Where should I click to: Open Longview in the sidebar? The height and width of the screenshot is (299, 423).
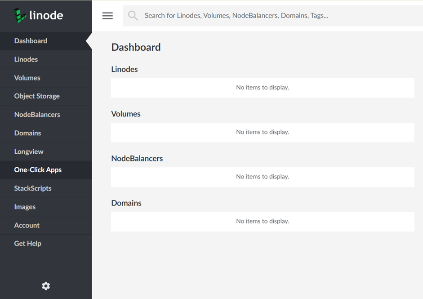[46, 152]
